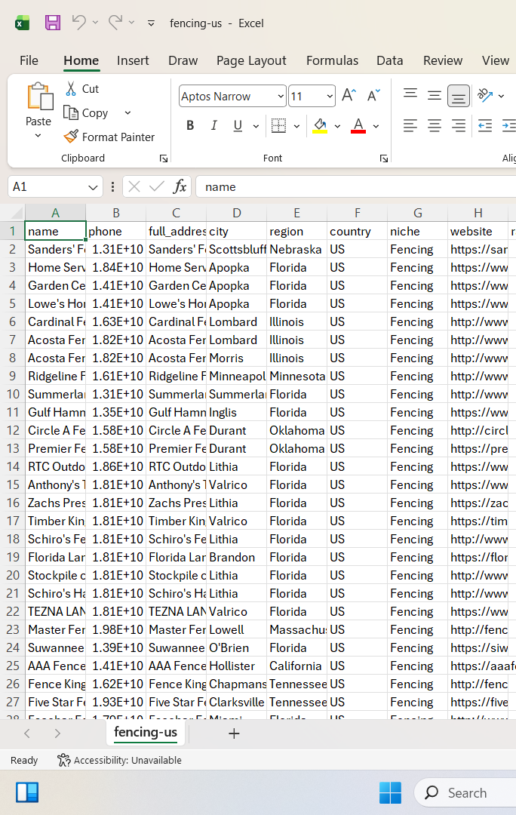The width and height of the screenshot is (516, 815).
Task: Click the fencing-us sheet tab
Action: click(x=146, y=733)
